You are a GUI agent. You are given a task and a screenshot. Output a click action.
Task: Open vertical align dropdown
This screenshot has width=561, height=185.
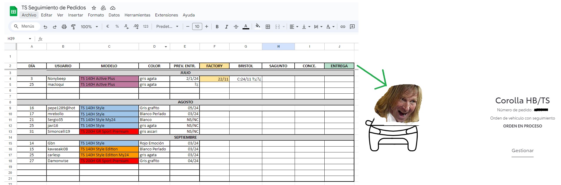[306, 27]
